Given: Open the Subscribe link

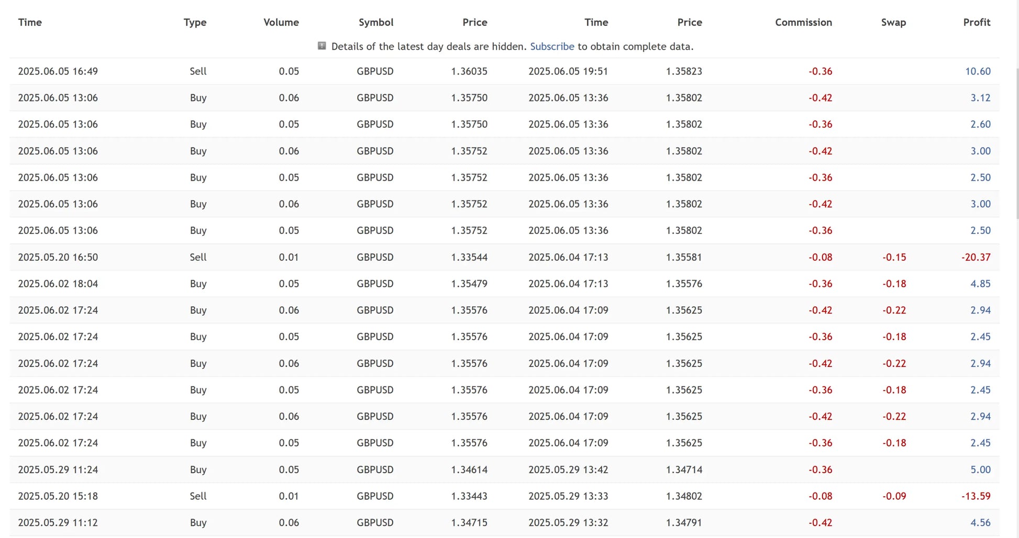Looking at the screenshot, I should point(552,47).
